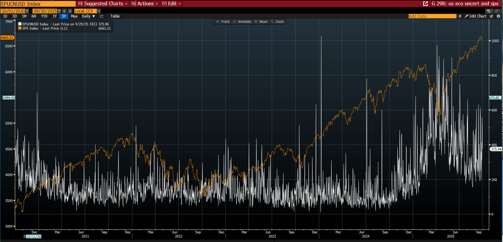Toggle the Track crosshair mode
The height and width of the screenshot is (242, 503).
pyautogui.click(x=223, y=22)
